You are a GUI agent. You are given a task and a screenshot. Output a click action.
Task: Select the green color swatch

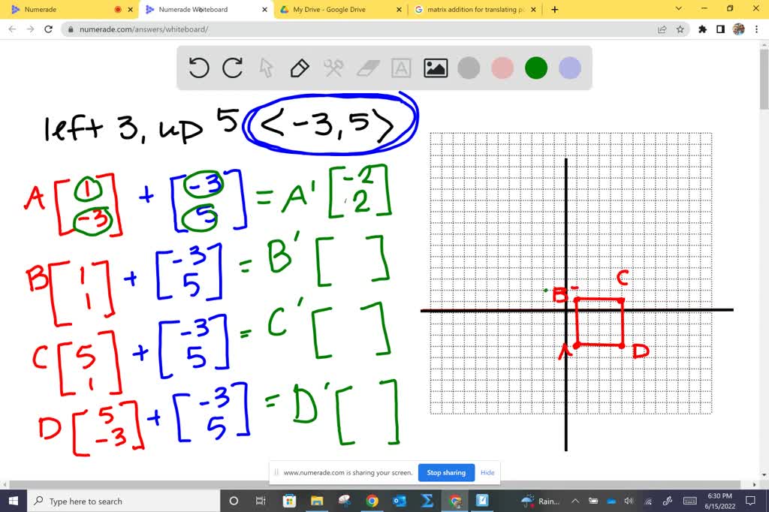[x=535, y=68]
